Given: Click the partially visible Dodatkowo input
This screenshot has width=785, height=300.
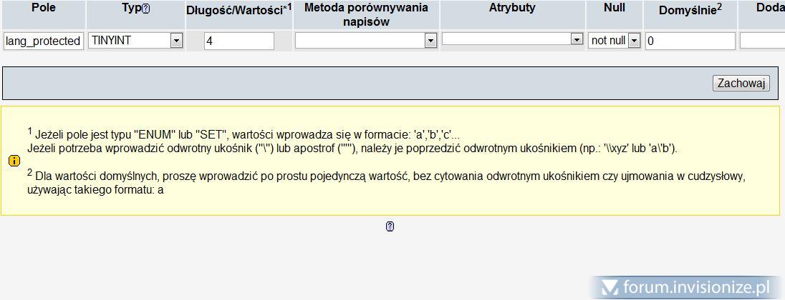Looking at the screenshot, I should pyautogui.click(x=762, y=41).
